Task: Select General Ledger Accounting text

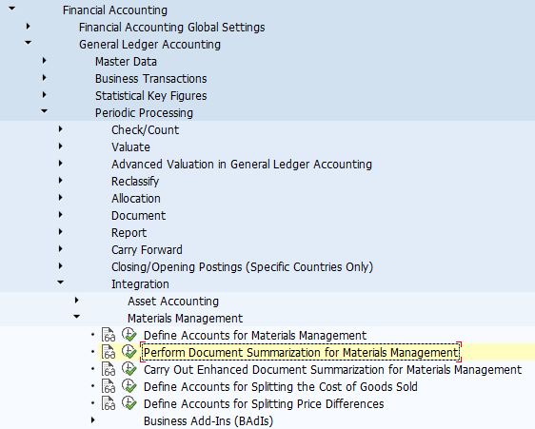Action: (x=149, y=45)
